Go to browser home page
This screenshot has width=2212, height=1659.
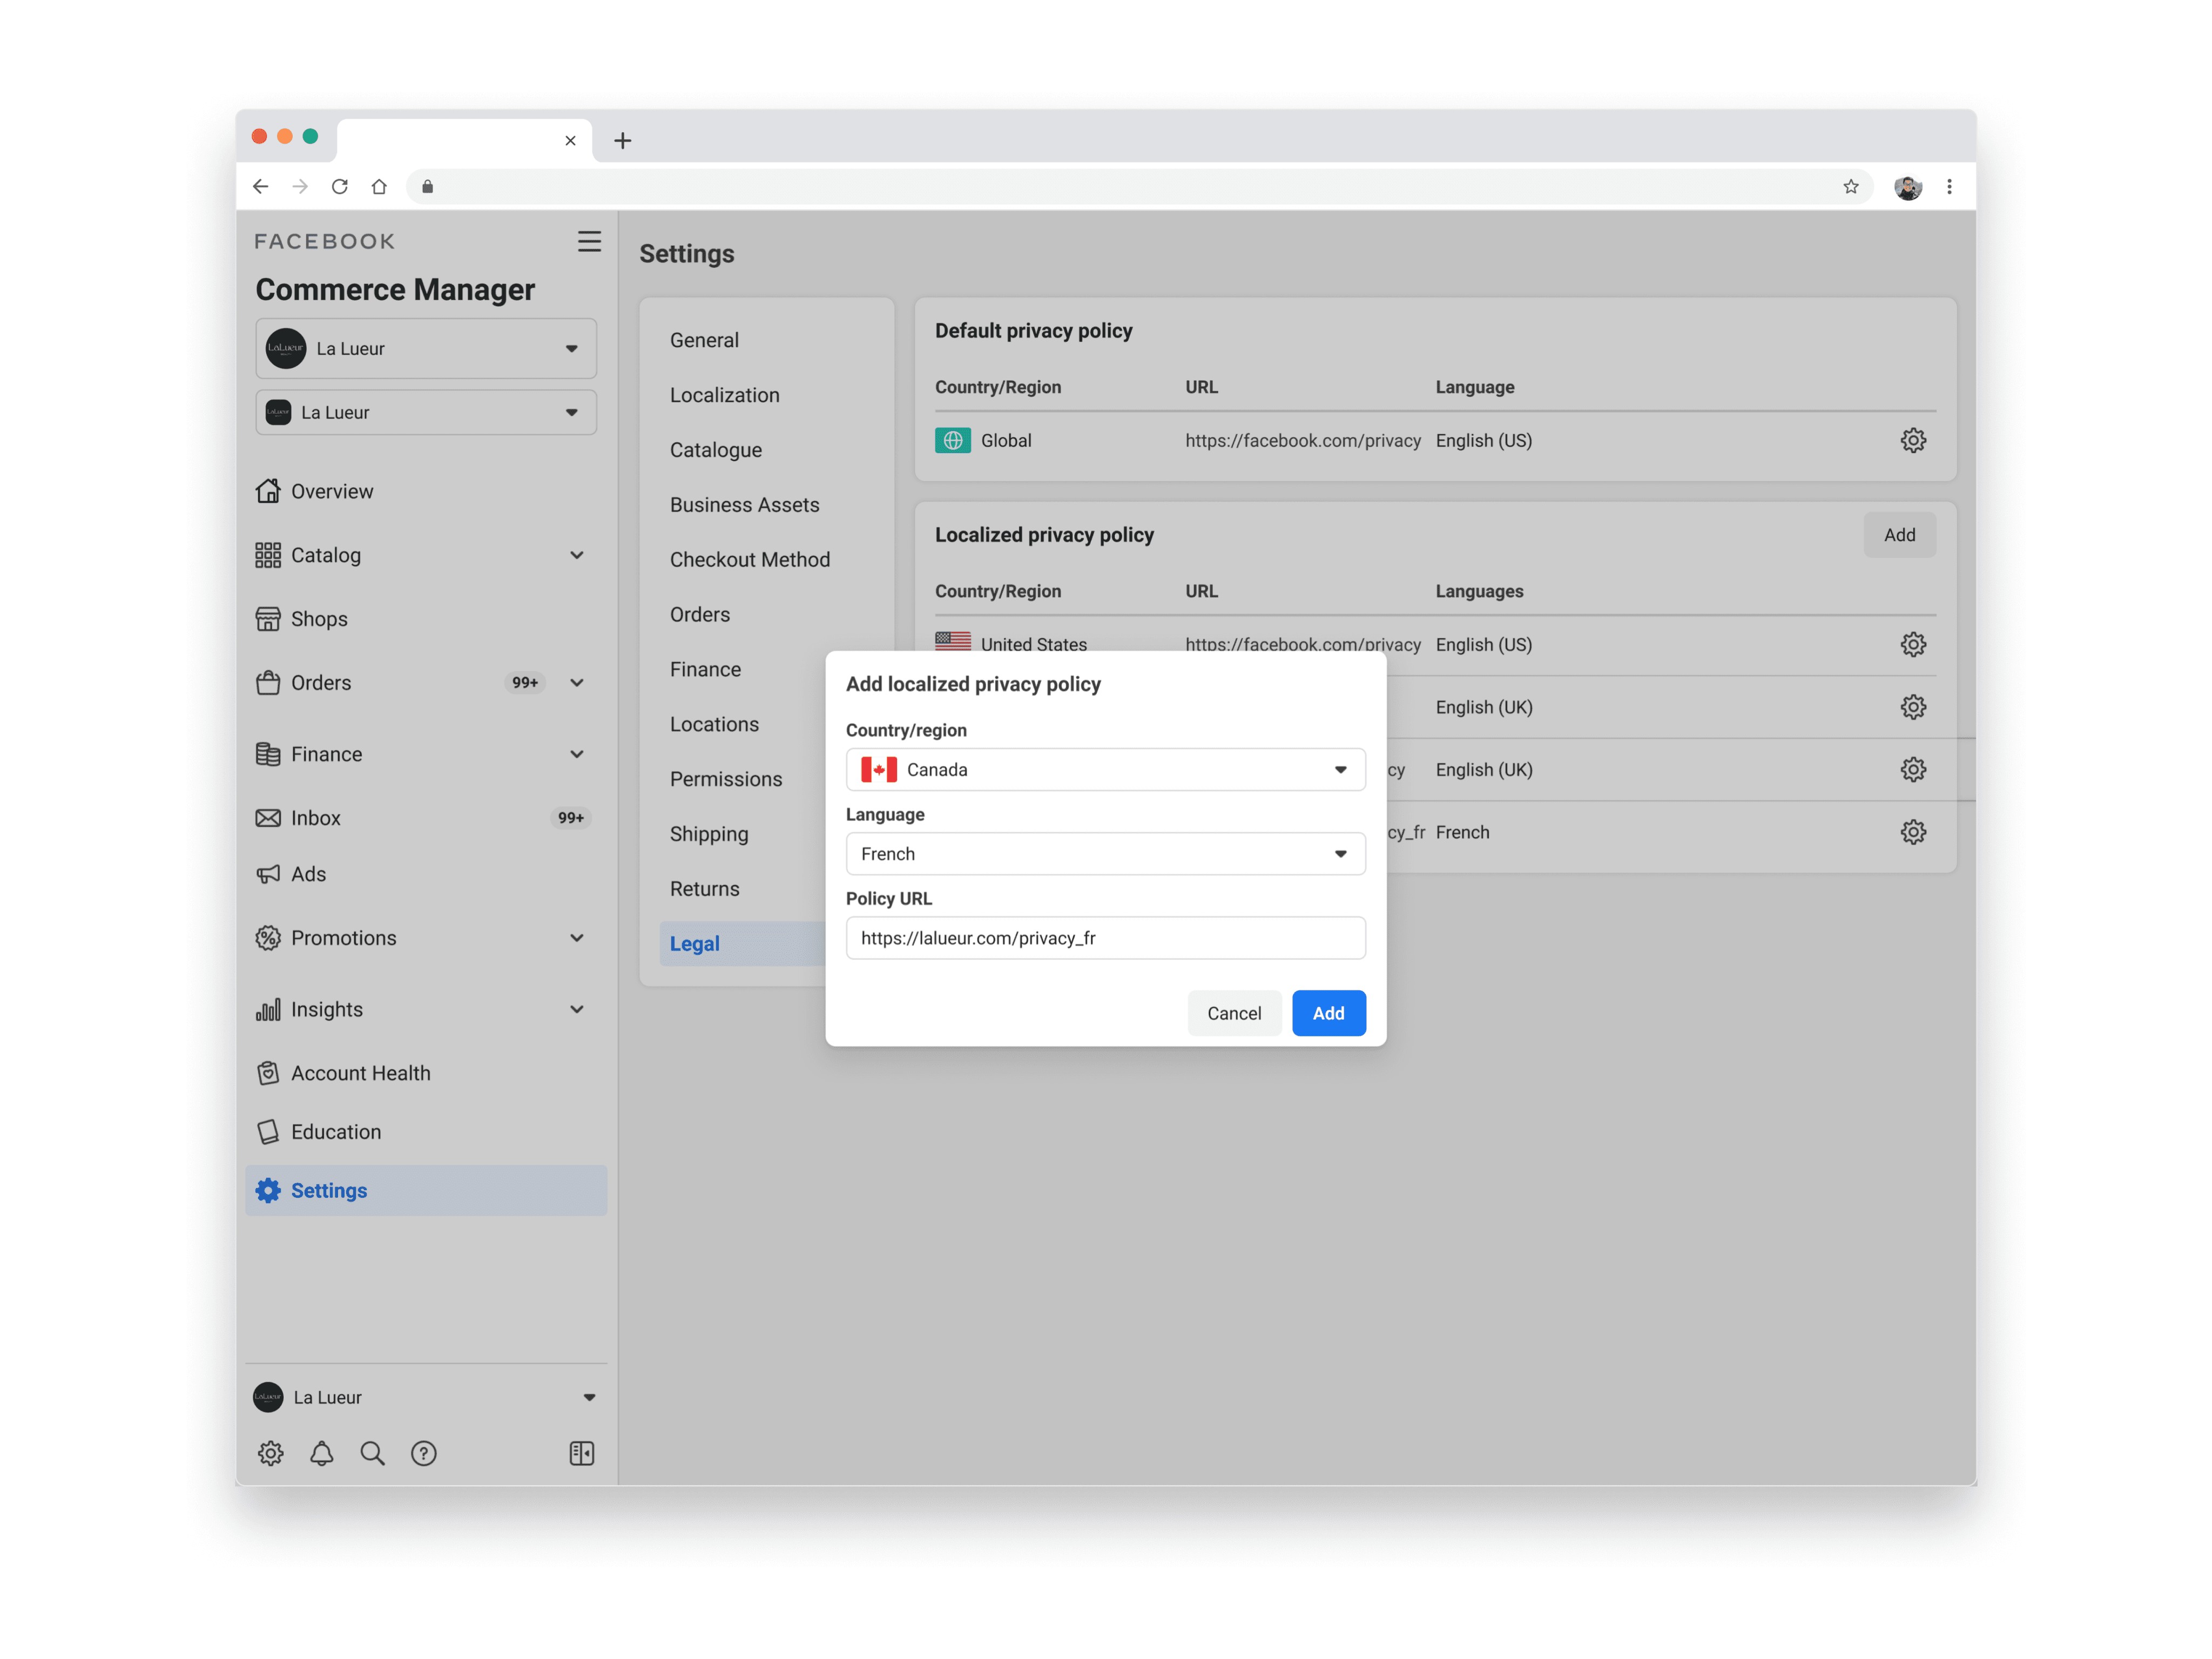pyautogui.click(x=379, y=187)
